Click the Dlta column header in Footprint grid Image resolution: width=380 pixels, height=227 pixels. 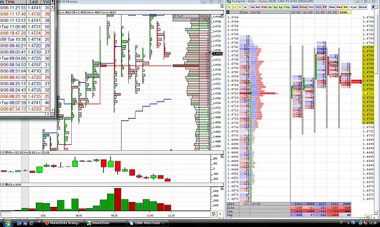244,12
